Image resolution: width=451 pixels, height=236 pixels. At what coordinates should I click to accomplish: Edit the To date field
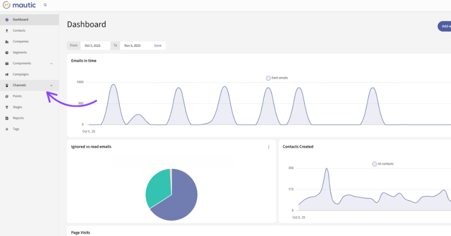click(134, 45)
